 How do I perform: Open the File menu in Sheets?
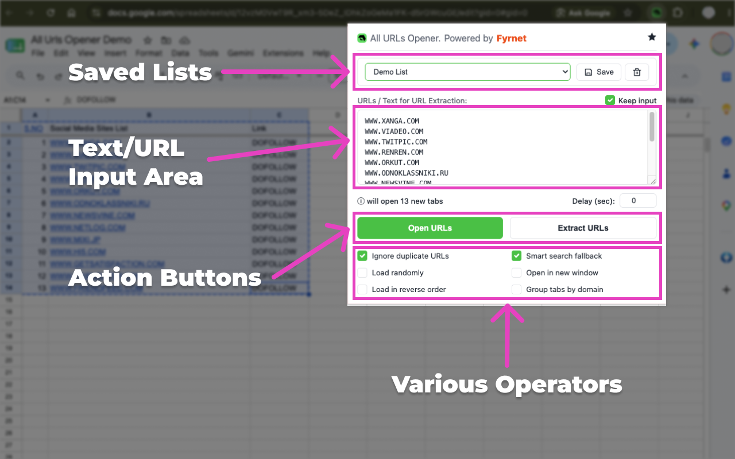38,53
